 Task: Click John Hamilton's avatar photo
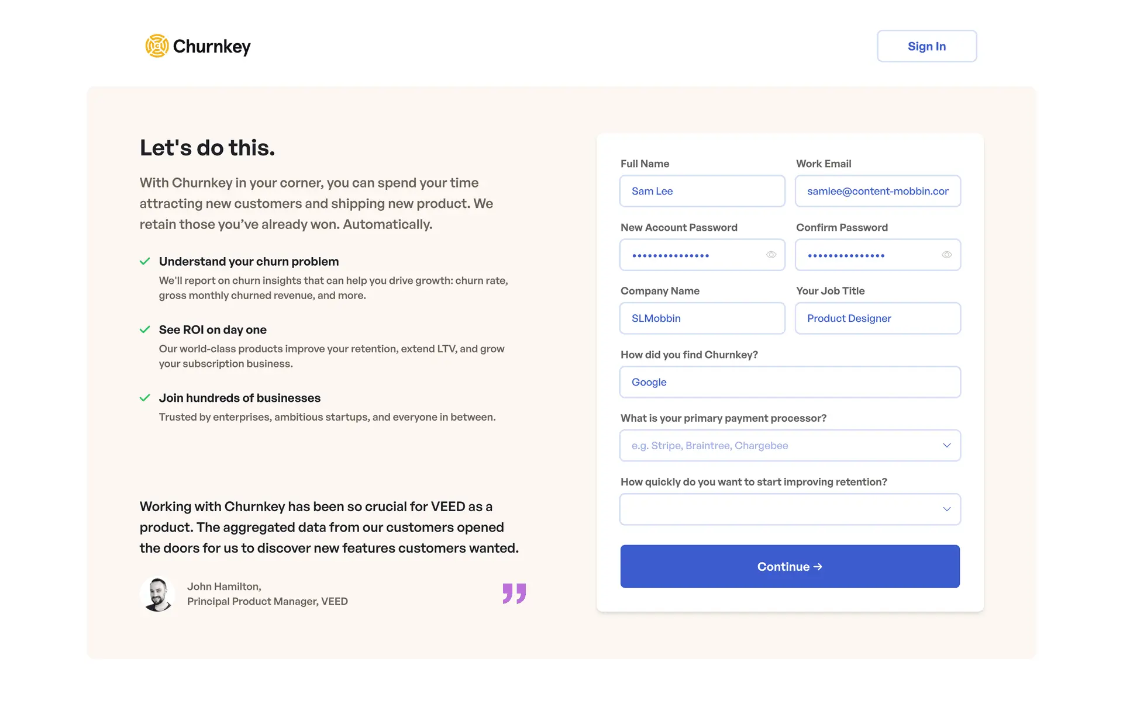[x=157, y=594]
